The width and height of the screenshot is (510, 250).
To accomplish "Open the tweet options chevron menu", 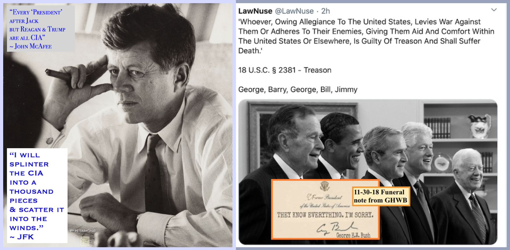I will (x=494, y=10).
